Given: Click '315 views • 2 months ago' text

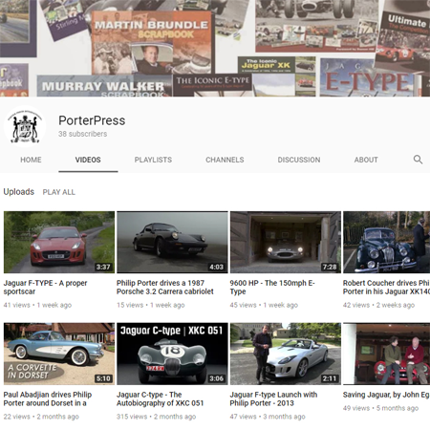Looking at the screenshot, I should pyautogui.click(x=156, y=417).
